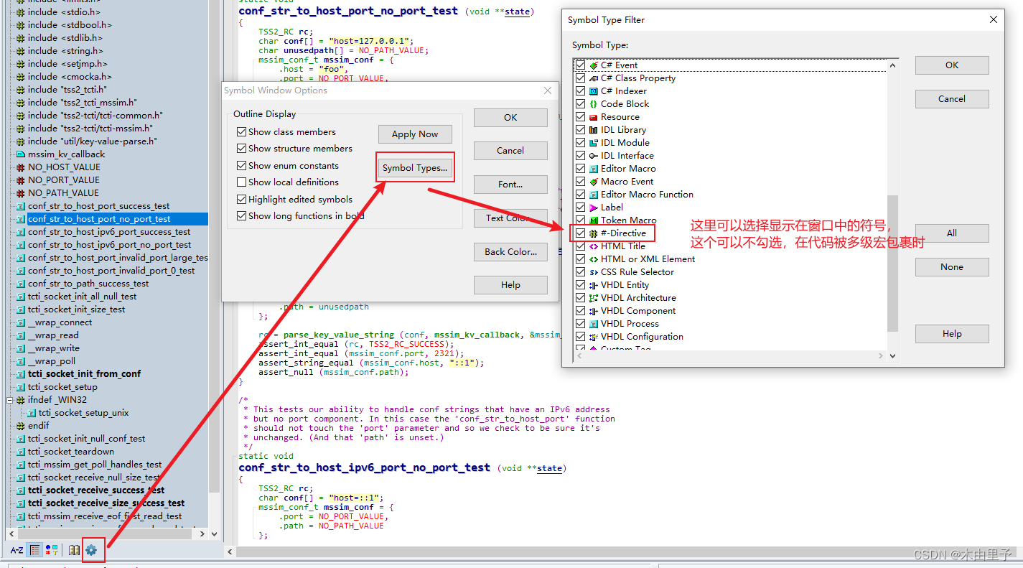This screenshot has width=1023, height=568.
Task: Select conf_str_to_host_ipv6_port_success_test in the symbol list
Action: click(x=108, y=231)
